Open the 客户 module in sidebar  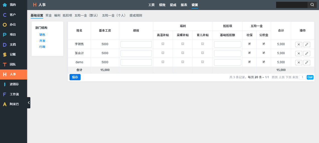pyautogui.click(x=13, y=15)
